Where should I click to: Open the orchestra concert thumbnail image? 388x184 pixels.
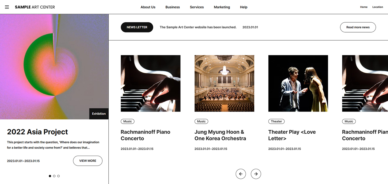click(x=224, y=83)
